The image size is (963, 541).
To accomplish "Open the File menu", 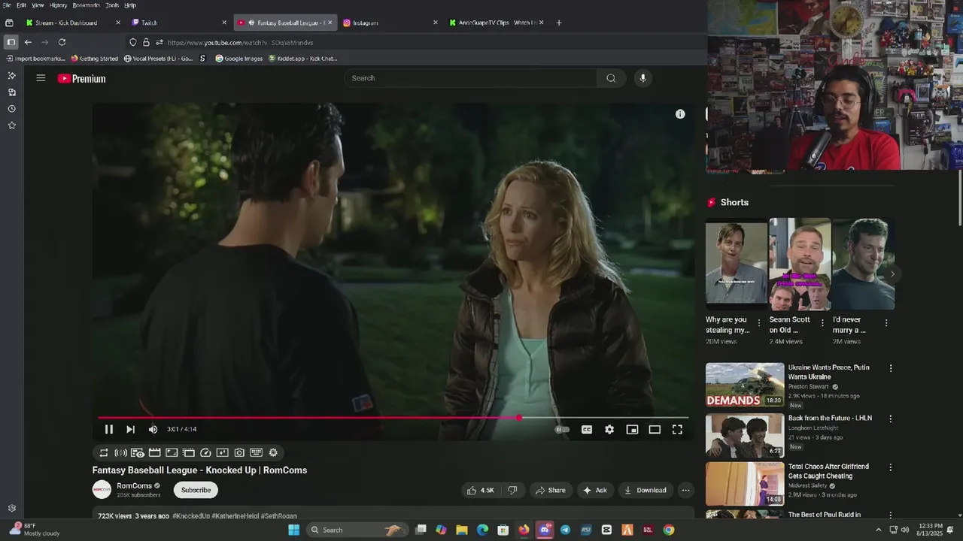I will coord(7,5).
